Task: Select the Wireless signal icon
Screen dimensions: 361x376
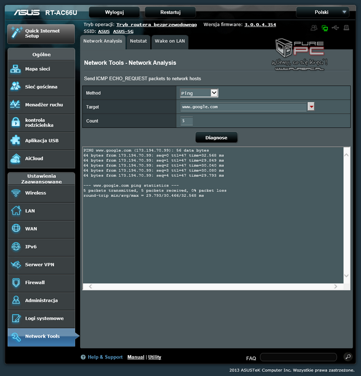Action: (16, 193)
